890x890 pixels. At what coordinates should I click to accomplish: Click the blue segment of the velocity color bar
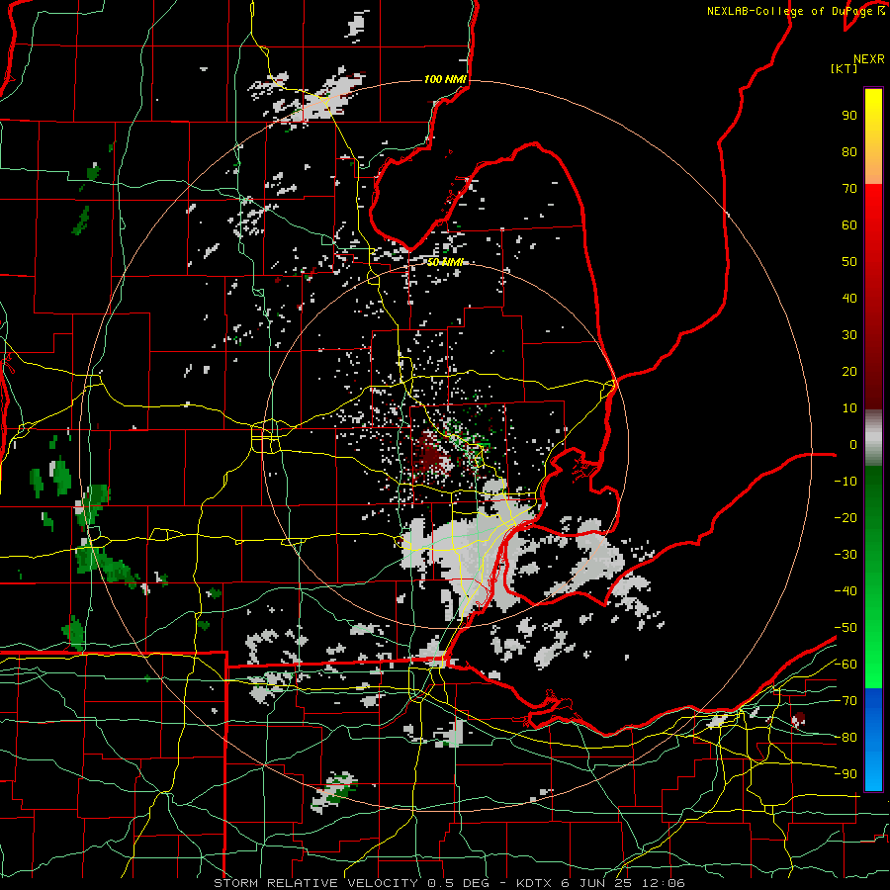pyautogui.click(x=873, y=740)
